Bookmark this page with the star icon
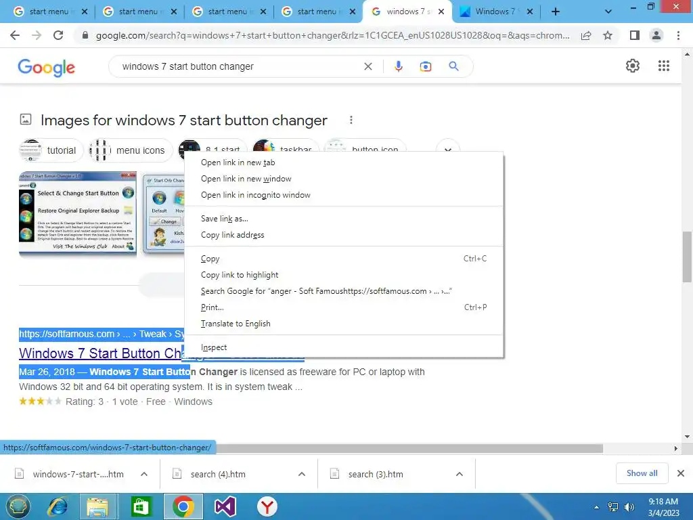This screenshot has height=520, width=693. point(608,35)
